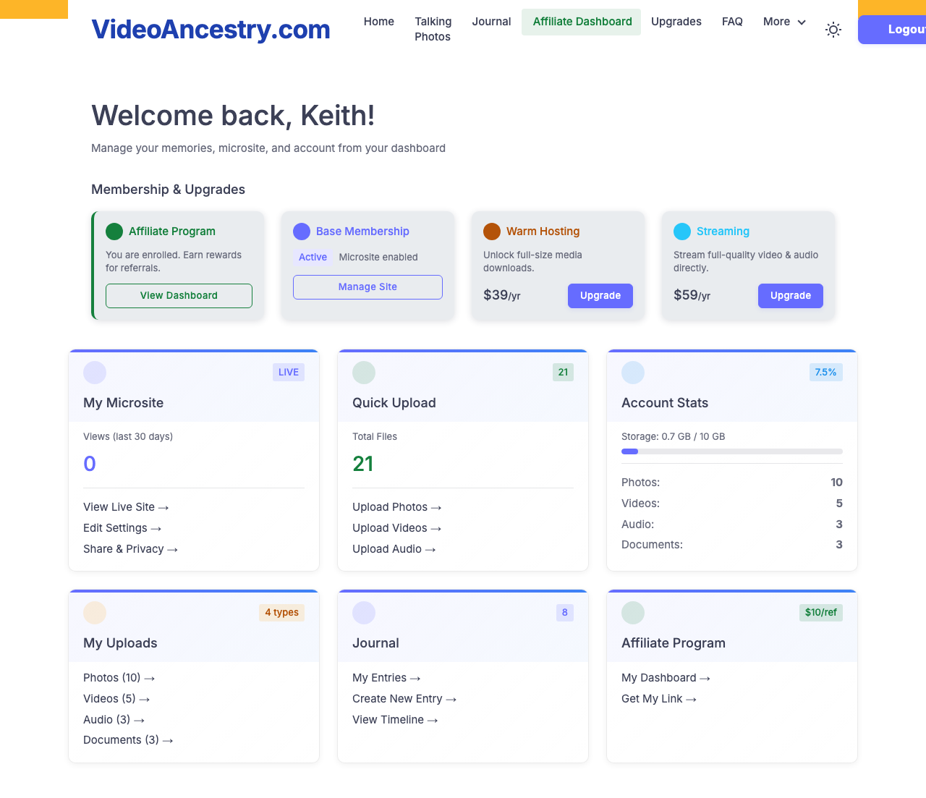926x798 pixels.
Task: Go to Talking Photos in navigation
Action: click(x=433, y=29)
